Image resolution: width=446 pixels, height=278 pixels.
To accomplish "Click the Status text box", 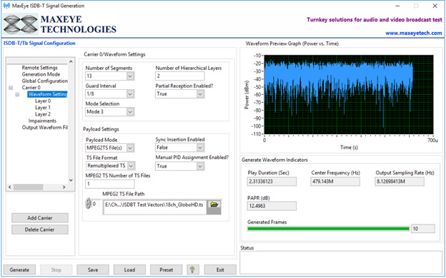I will coord(341,262).
